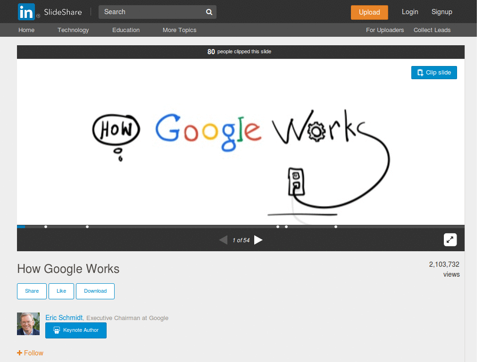Viewport: 483px width, 362px height.
Task: Click Eric Schmidt's profile photo
Action: pyautogui.click(x=28, y=324)
